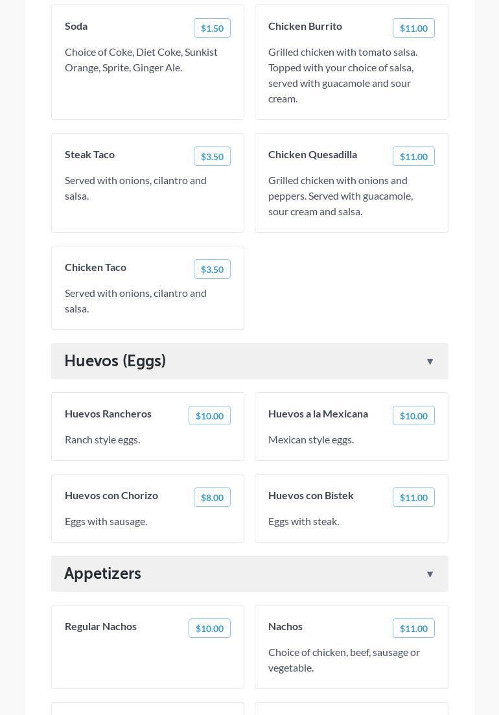Select the Chicken Quesadilla item title

pos(312,154)
